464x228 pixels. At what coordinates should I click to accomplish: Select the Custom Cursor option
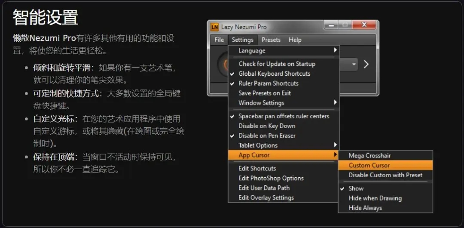385,166
